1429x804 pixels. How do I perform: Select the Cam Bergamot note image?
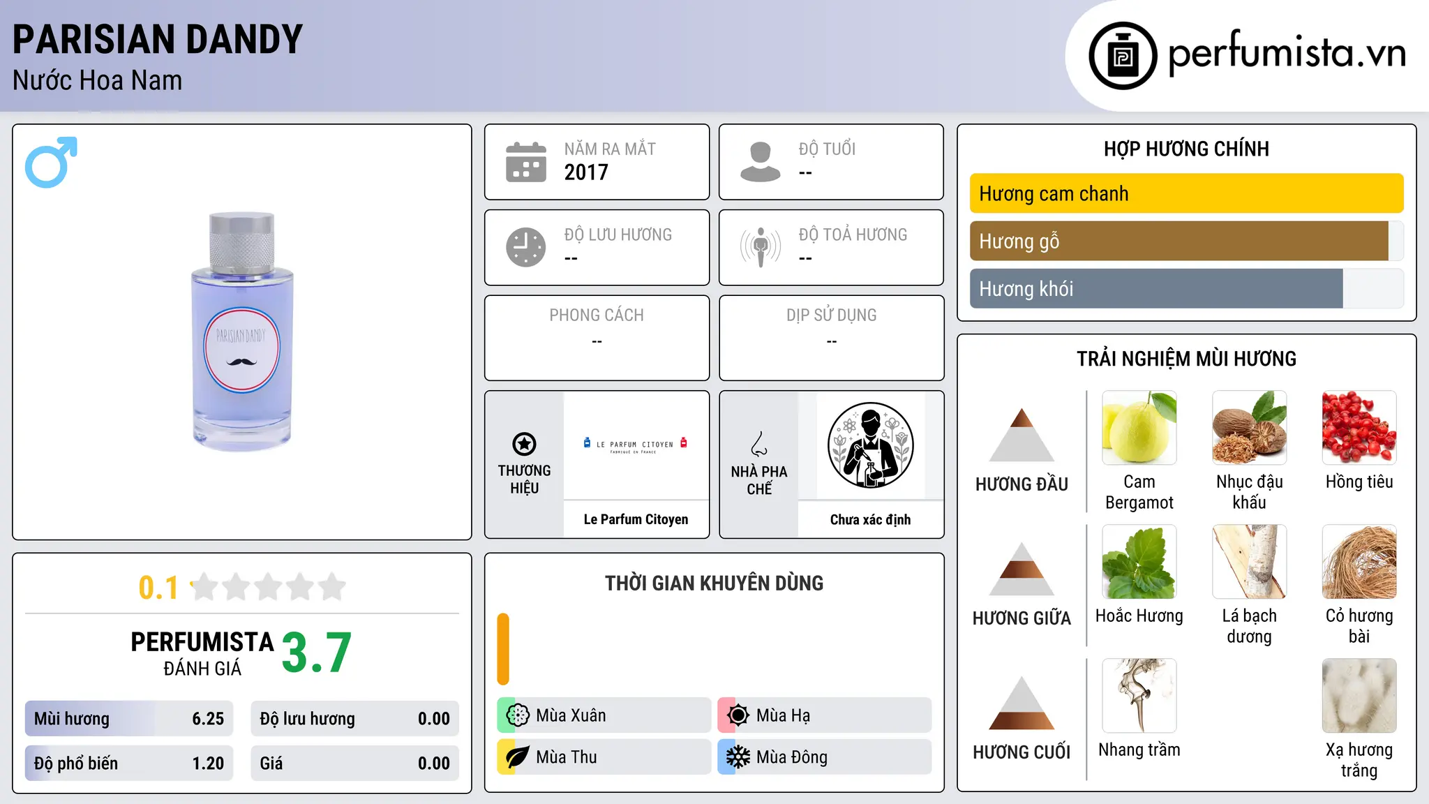point(1139,428)
